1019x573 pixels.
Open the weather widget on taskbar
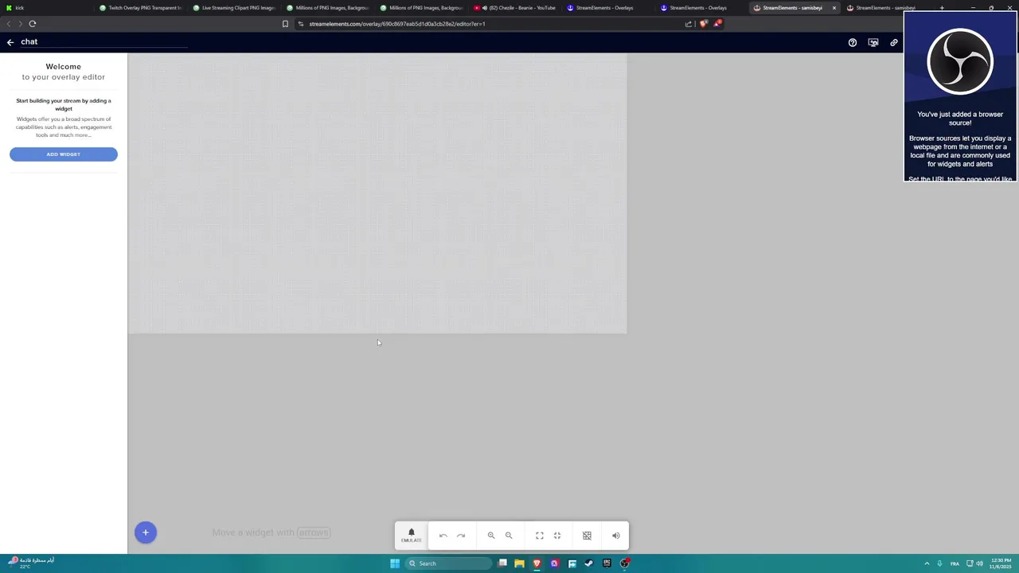(x=32, y=563)
